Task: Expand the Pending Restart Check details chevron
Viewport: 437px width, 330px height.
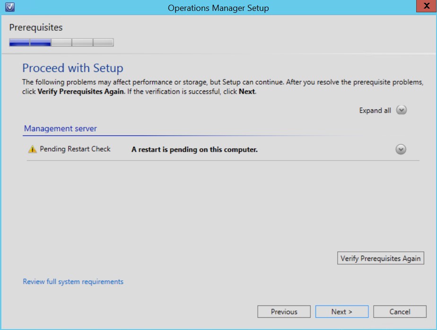Action: point(401,150)
